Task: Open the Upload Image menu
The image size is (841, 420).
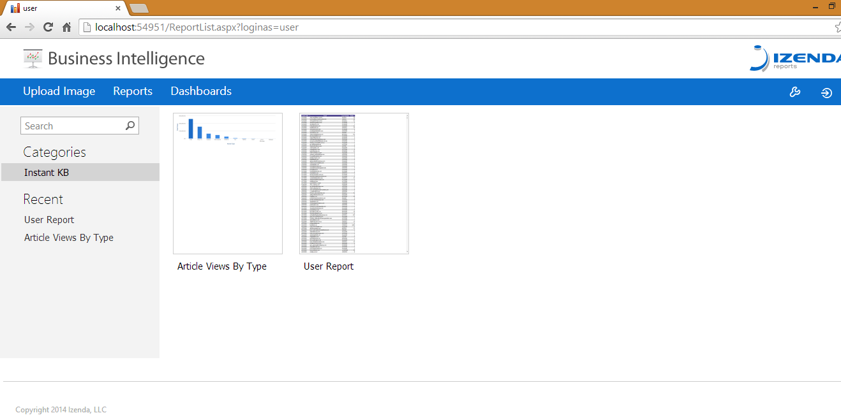Action: [x=59, y=91]
